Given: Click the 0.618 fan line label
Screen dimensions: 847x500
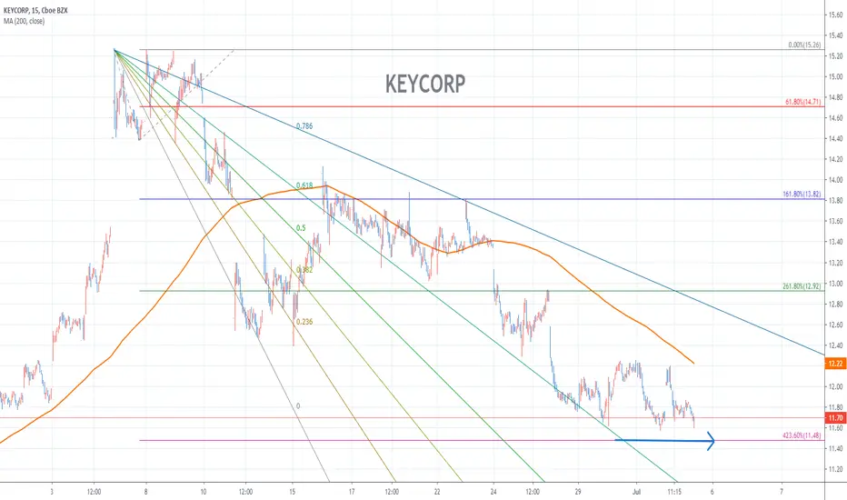Looking at the screenshot, I should pos(304,185).
